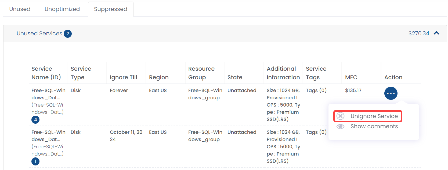This screenshot has height=170, width=448.
Task: Click additional information in the October 11 row
Action: pos(283,146)
